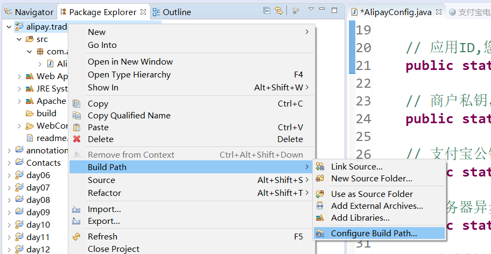
Task: Click the Refresh icon
Action: pyautogui.click(x=76, y=237)
